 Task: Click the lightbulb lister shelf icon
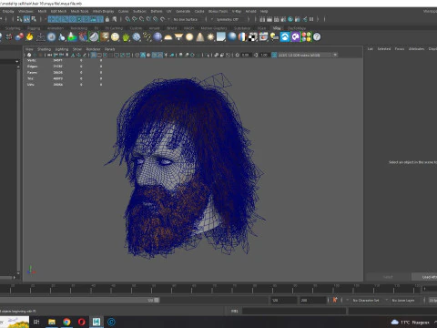[274, 37]
